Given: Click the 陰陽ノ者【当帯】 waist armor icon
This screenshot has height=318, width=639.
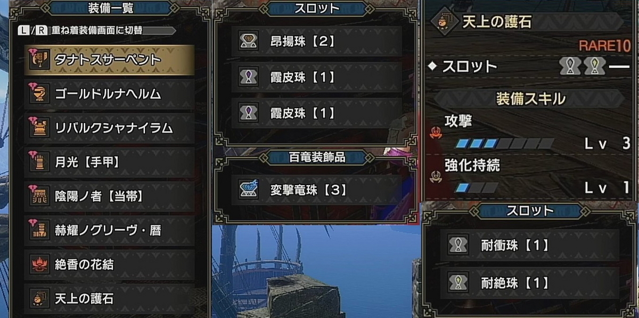Looking at the screenshot, I should (x=40, y=196).
